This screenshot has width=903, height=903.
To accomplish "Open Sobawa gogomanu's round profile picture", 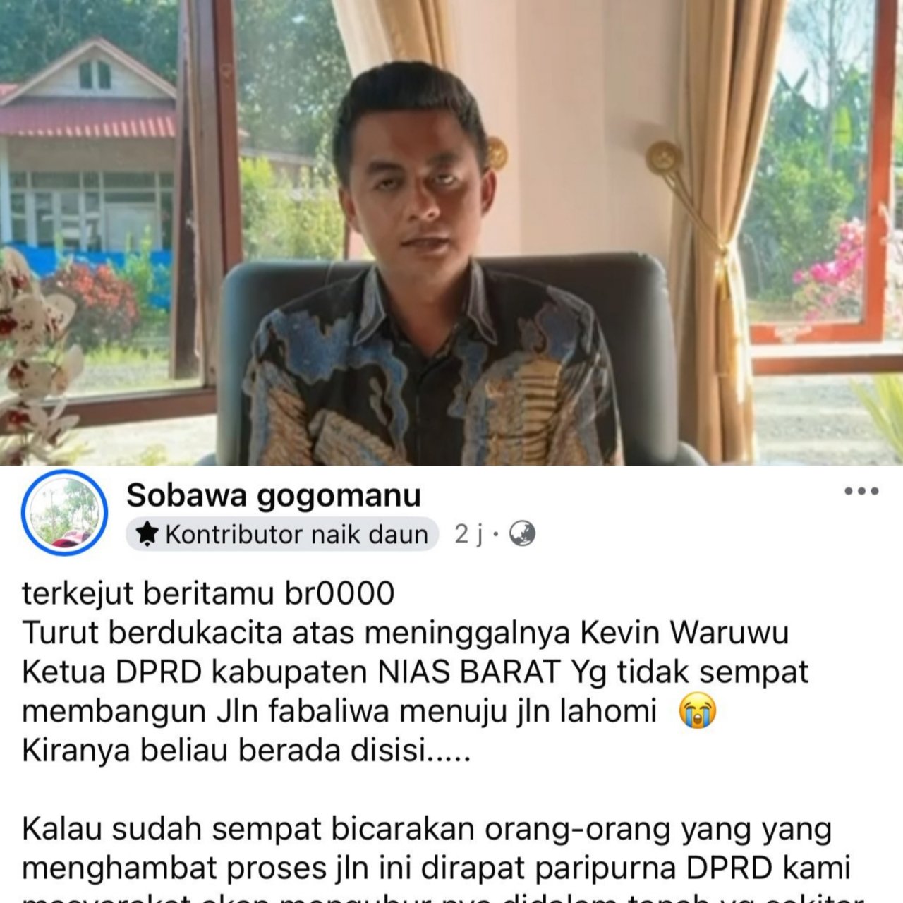I will (64, 513).
